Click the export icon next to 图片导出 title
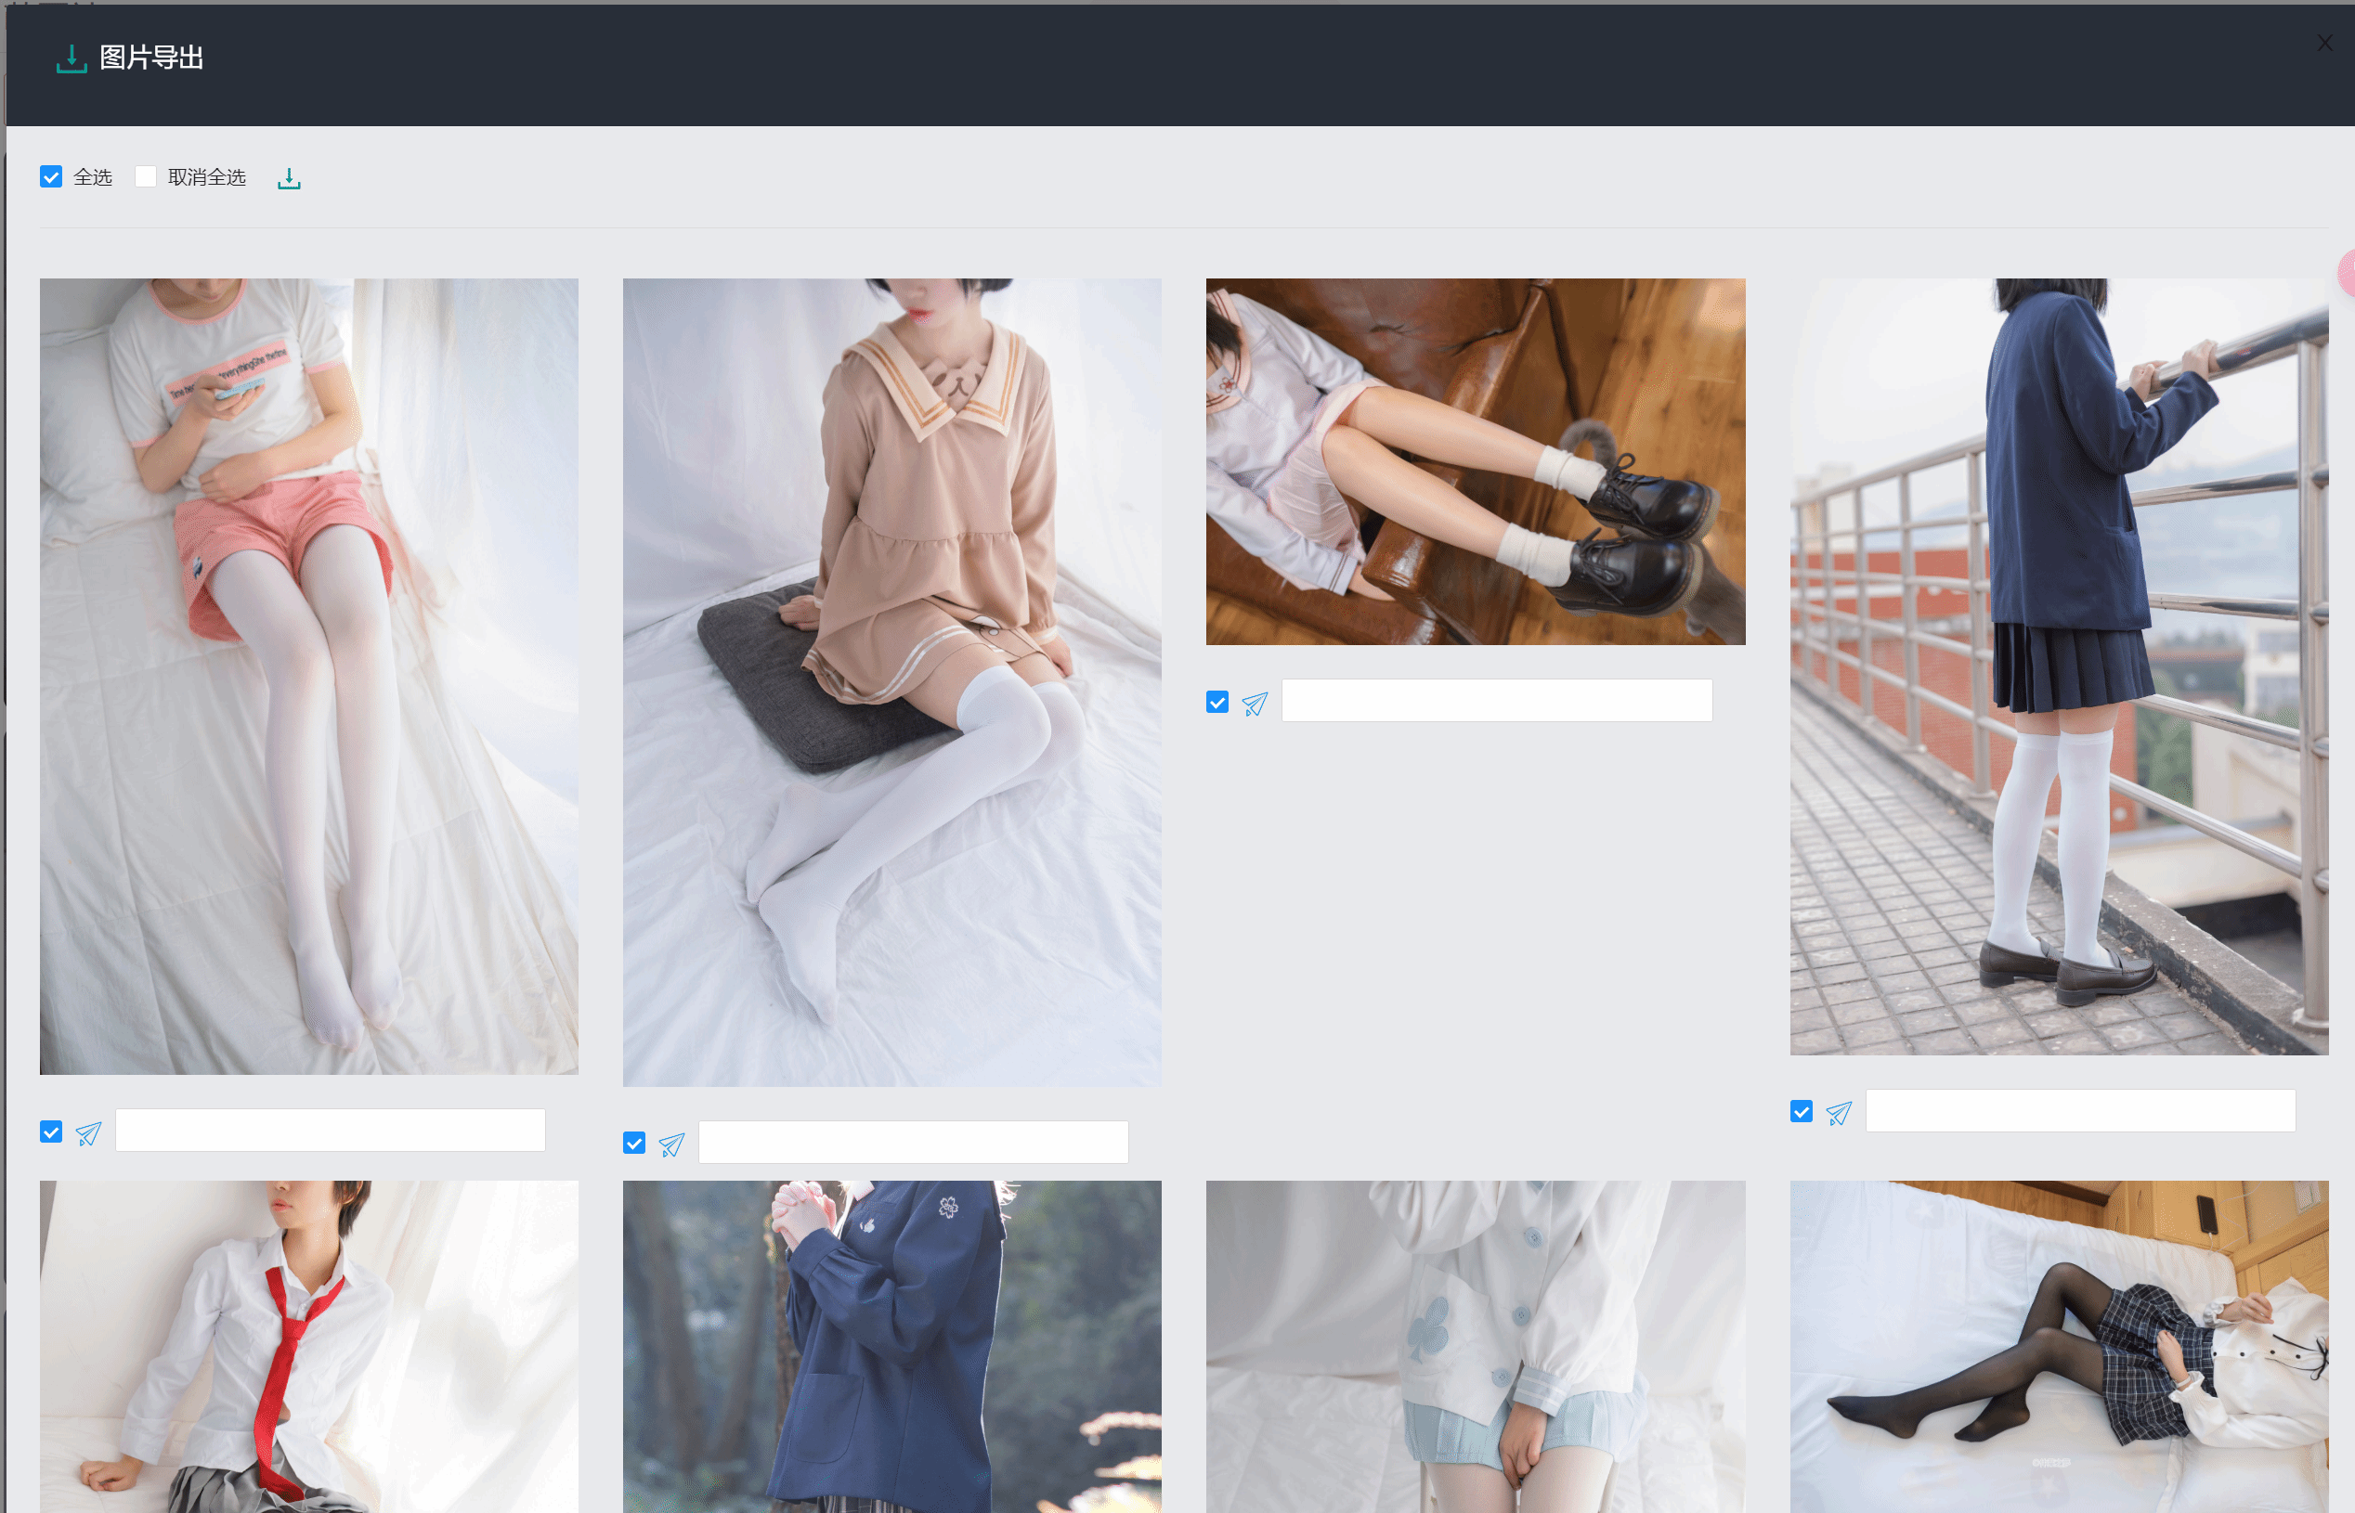 [x=72, y=59]
